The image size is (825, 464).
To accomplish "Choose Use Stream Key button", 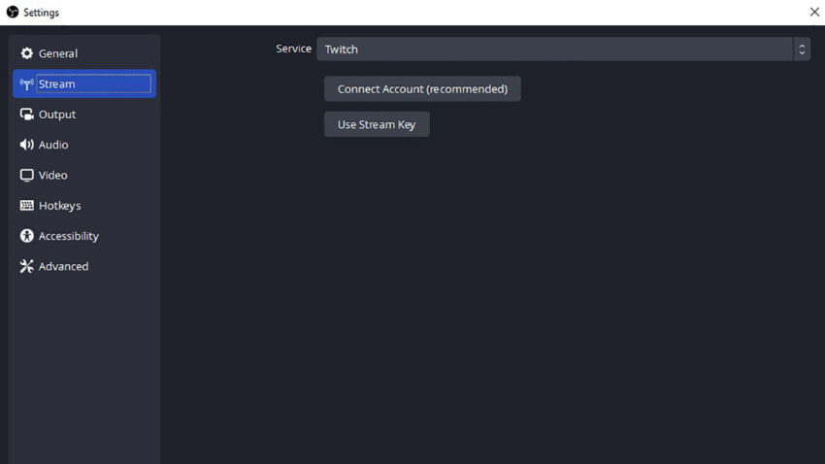I will tap(377, 124).
